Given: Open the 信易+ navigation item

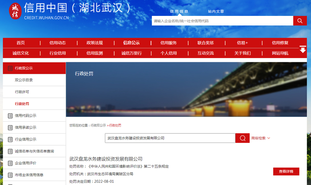Looking at the screenshot, I should click(x=243, y=43).
